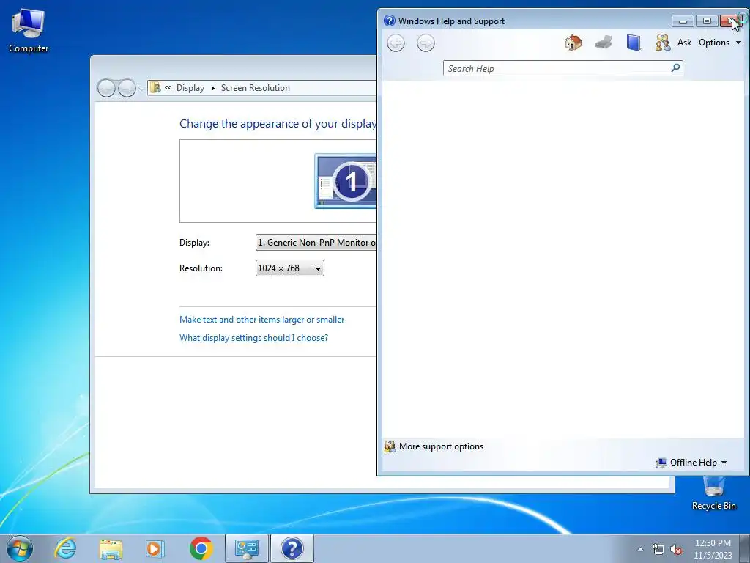Open Computer desktop icon
The height and width of the screenshot is (563, 750).
click(x=29, y=31)
